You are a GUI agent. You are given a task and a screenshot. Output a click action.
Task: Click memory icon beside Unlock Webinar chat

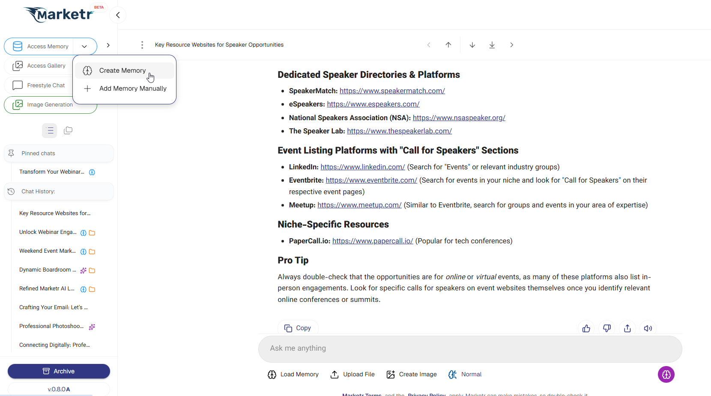tap(84, 233)
